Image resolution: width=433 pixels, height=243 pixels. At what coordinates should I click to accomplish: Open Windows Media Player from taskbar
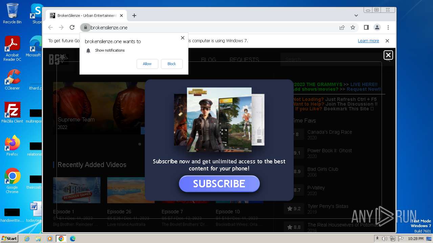pyautogui.click(x=50, y=239)
